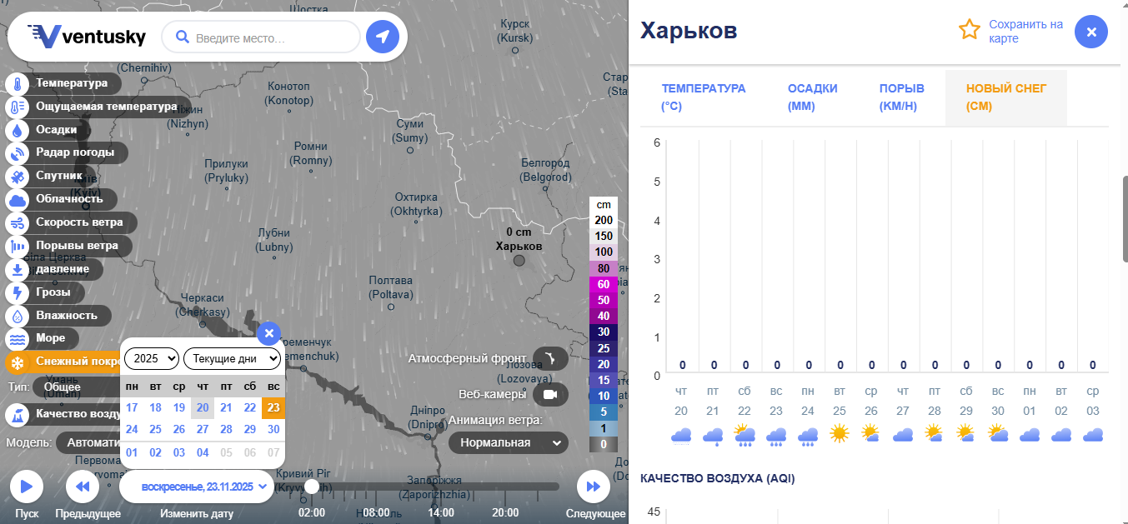Click the timeline slider handle

[x=312, y=487]
